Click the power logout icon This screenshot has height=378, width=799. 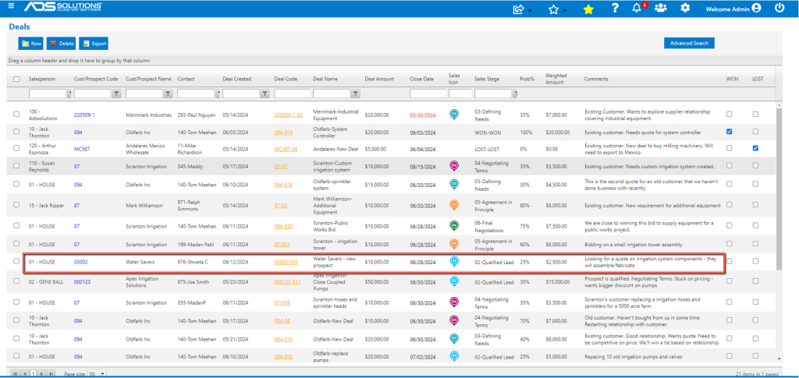coord(779,8)
